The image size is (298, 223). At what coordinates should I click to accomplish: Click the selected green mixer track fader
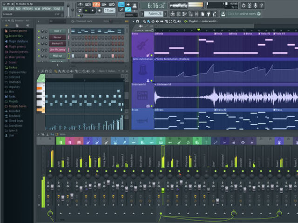[x=163, y=190]
